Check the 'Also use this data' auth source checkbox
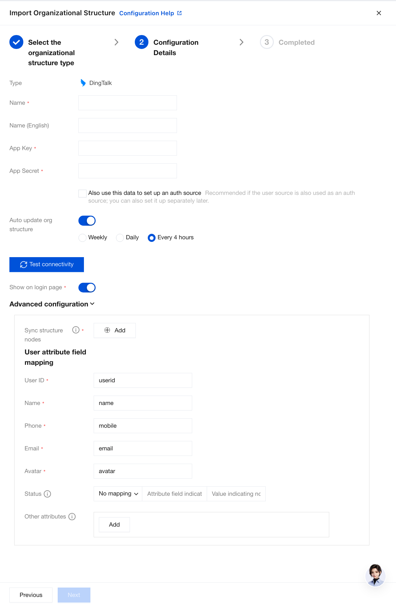 click(x=82, y=193)
